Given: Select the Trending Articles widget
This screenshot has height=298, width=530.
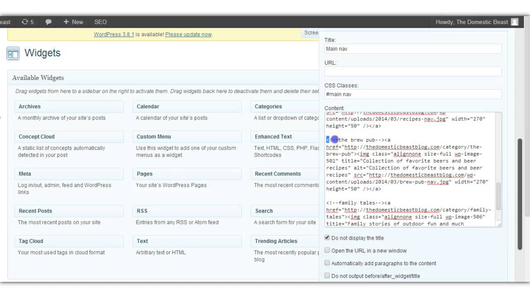Looking at the screenshot, I should 285,241.
